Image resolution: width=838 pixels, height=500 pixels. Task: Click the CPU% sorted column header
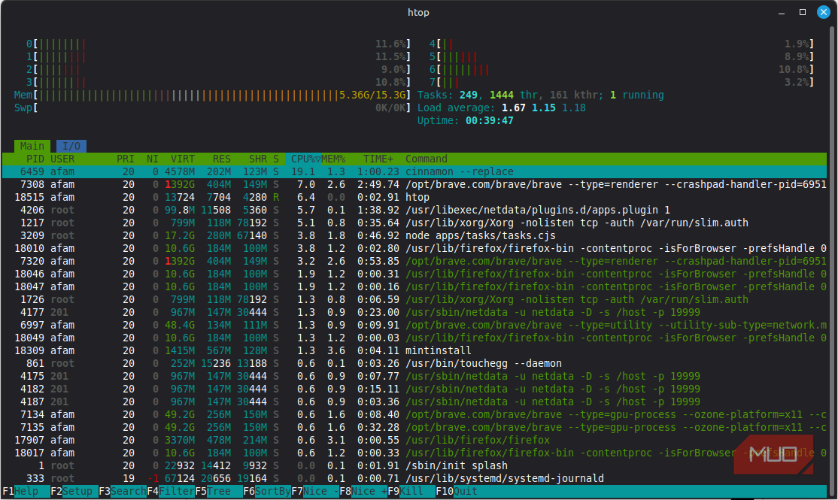pos(304,159)
